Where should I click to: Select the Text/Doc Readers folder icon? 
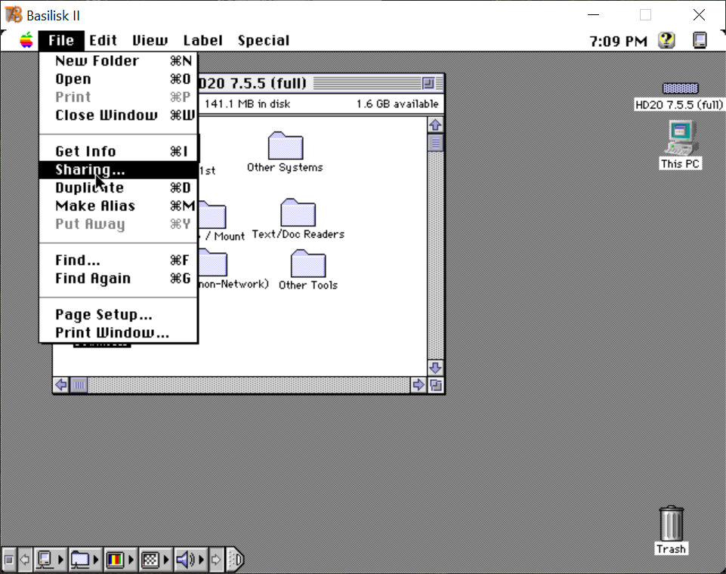click(x=298, y=212)
